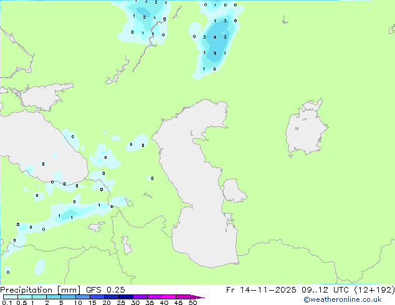This screenshot has width=395, height=305.
Task: Click the legend arrow tip above 50 mm
Action: tap(197, 297)
